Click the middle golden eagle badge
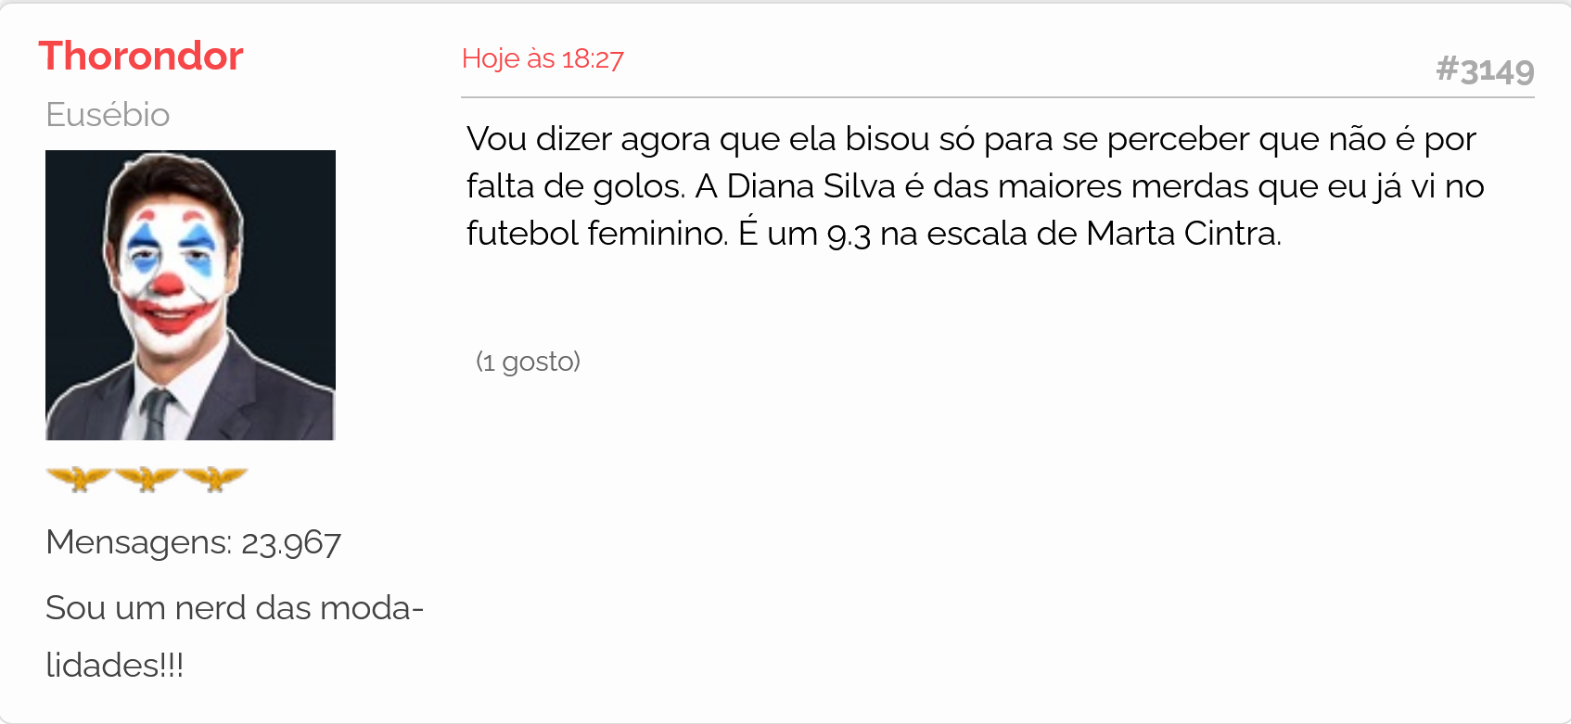The height and width of the screenshot is (724, 1571). click(147, 478)
